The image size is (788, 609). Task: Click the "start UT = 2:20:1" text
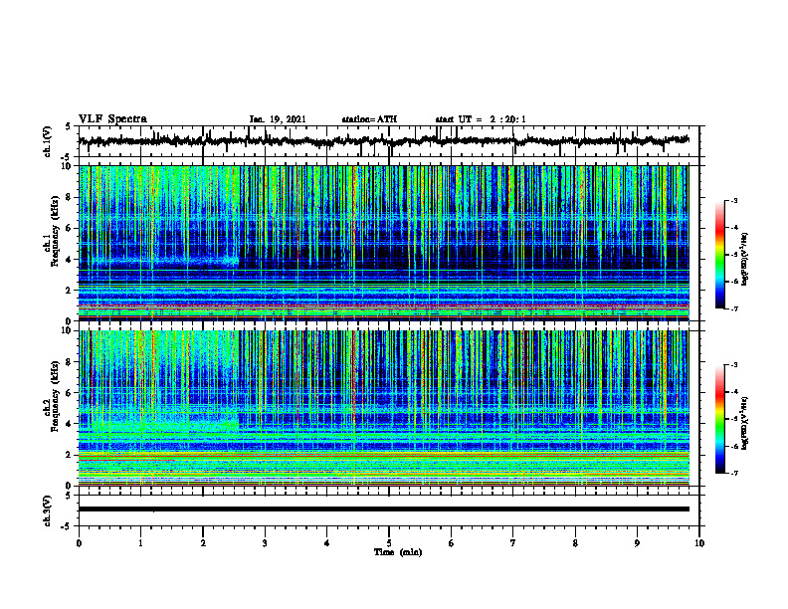tap(481, 119)
